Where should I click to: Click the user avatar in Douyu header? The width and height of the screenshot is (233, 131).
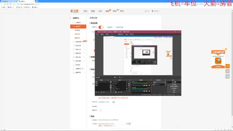152,11
